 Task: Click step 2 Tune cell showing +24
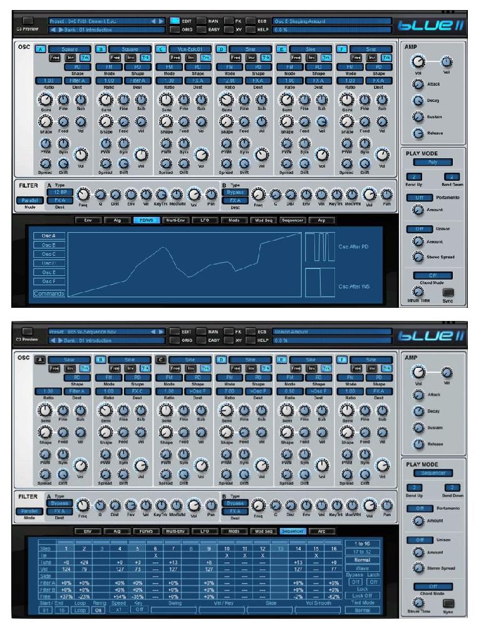[x=84, y=562]
